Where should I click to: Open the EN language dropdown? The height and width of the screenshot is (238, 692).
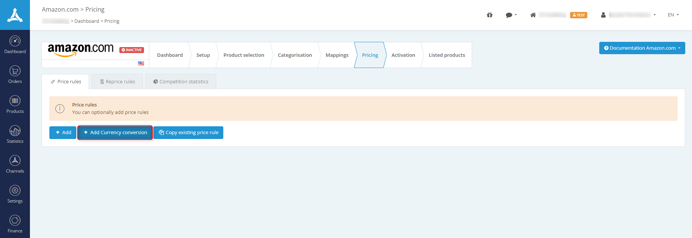(x=673, y=15)
